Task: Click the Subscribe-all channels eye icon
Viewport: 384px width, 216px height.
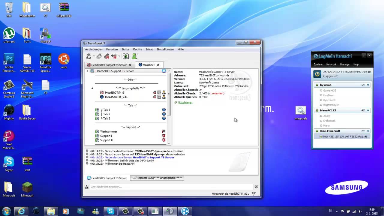Action: 126,56
